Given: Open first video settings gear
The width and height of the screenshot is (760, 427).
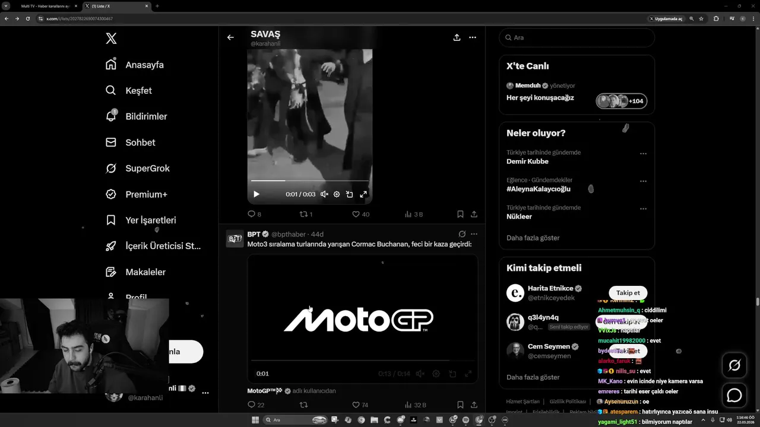Looking at the screenshot, I should point(337,194).
